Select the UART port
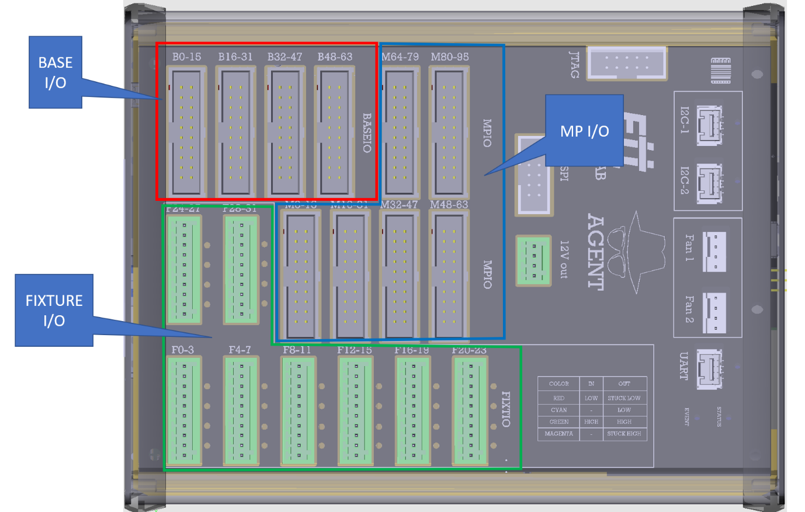The height and width of the screenshot is (512, 805). pos(709,369)
